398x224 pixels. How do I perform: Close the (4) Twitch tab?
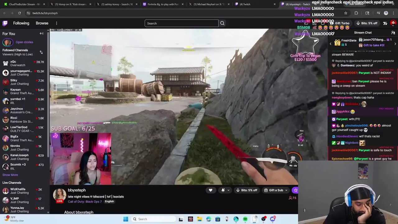coord(275,4)
